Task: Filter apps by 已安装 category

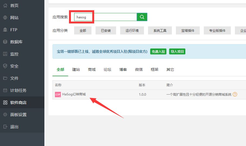Action: pyautogui.click(x=106, y=30)
